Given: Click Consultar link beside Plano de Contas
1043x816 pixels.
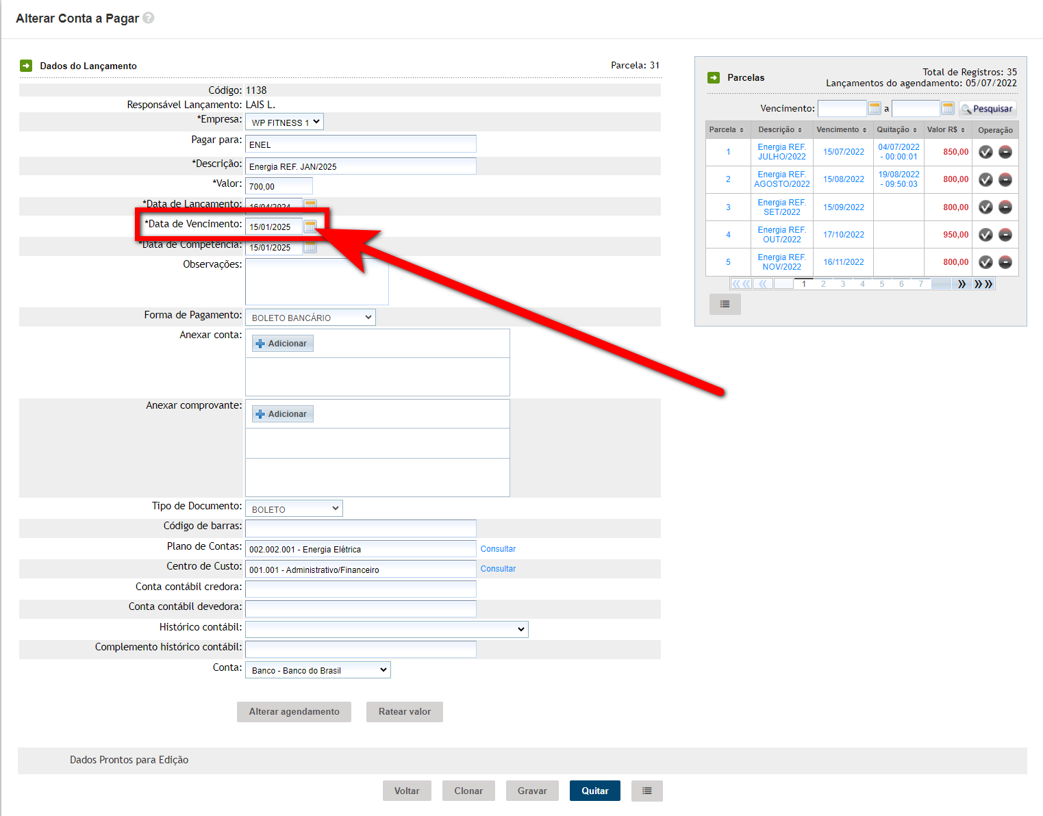Looking at the screenshot, I should click(498, 549).
